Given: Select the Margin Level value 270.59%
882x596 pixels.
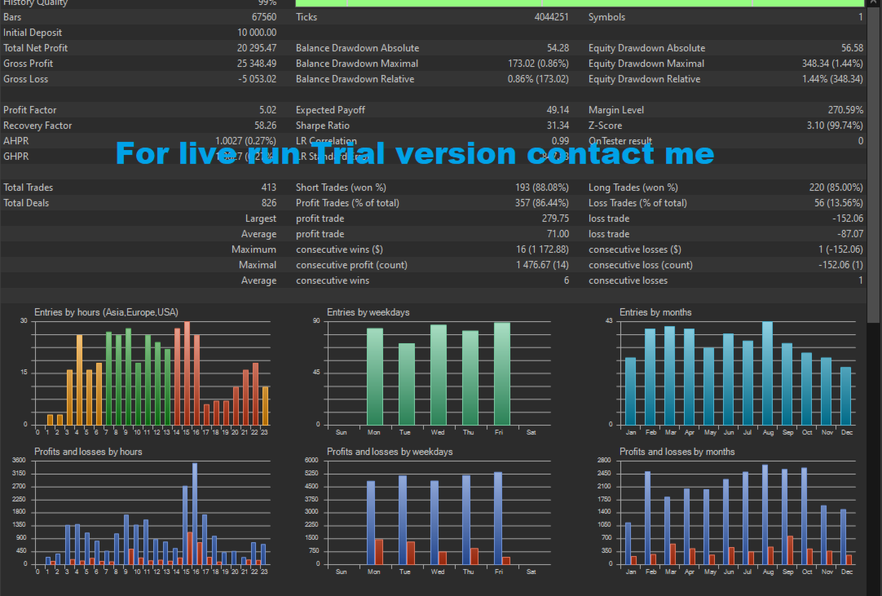Looking at the screenshot, I should (845, 110).
